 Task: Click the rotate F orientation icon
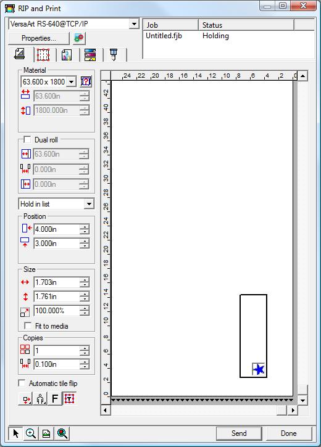coord(55,398)
